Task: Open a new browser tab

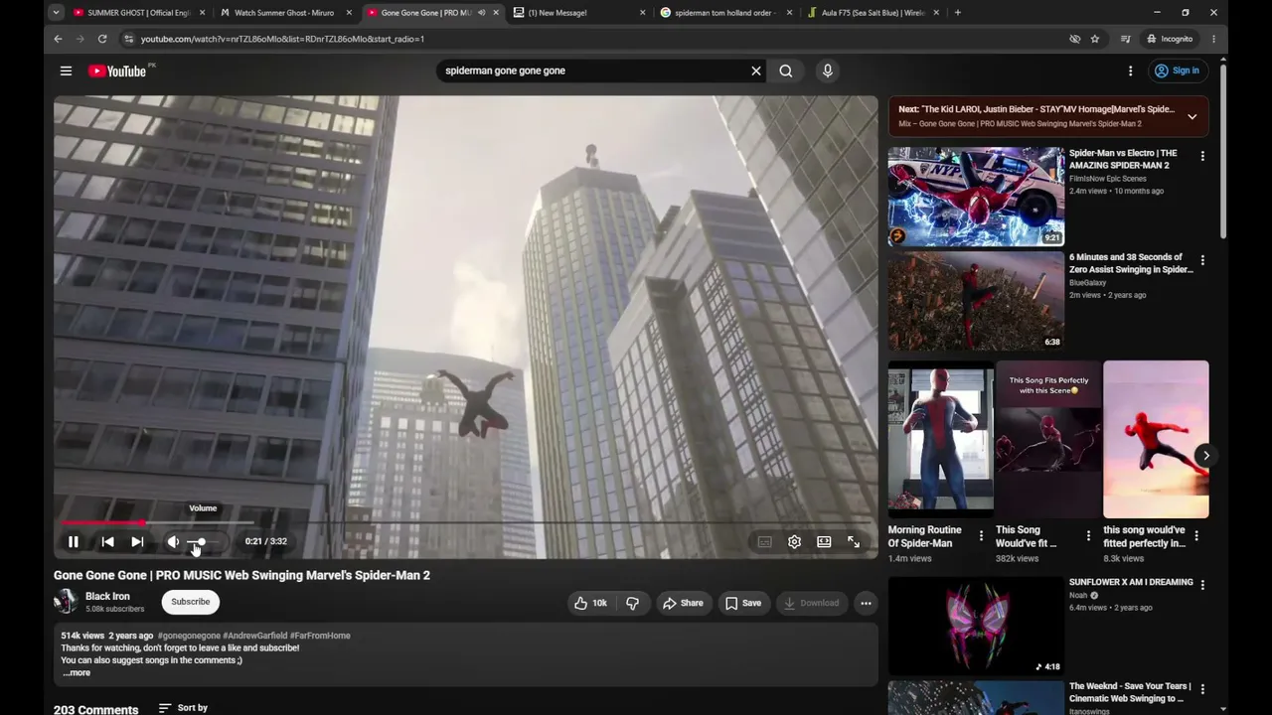Action: point(958,13)
